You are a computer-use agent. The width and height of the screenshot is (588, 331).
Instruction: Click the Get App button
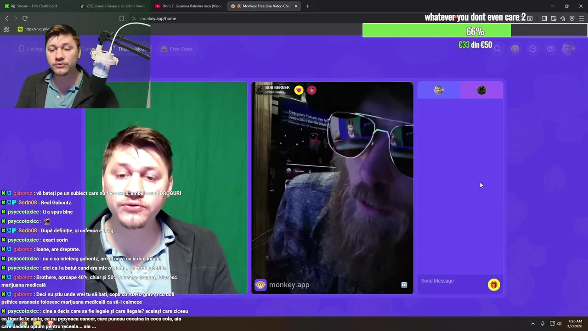pos(31,49)
